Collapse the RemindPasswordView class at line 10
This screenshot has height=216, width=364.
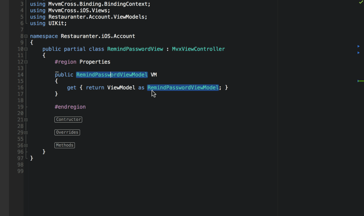(x=26, y=49)
